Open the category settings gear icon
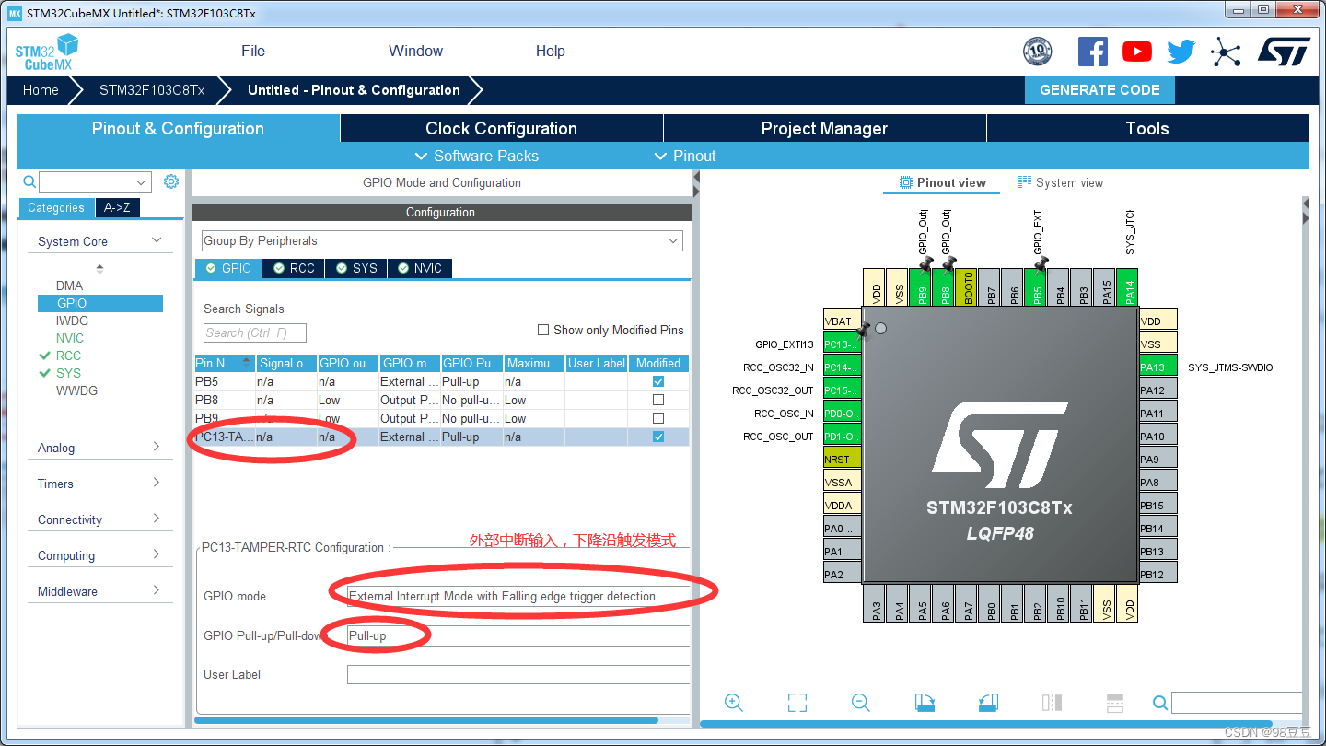1326x746 pixels. click(x=171, y=181)
